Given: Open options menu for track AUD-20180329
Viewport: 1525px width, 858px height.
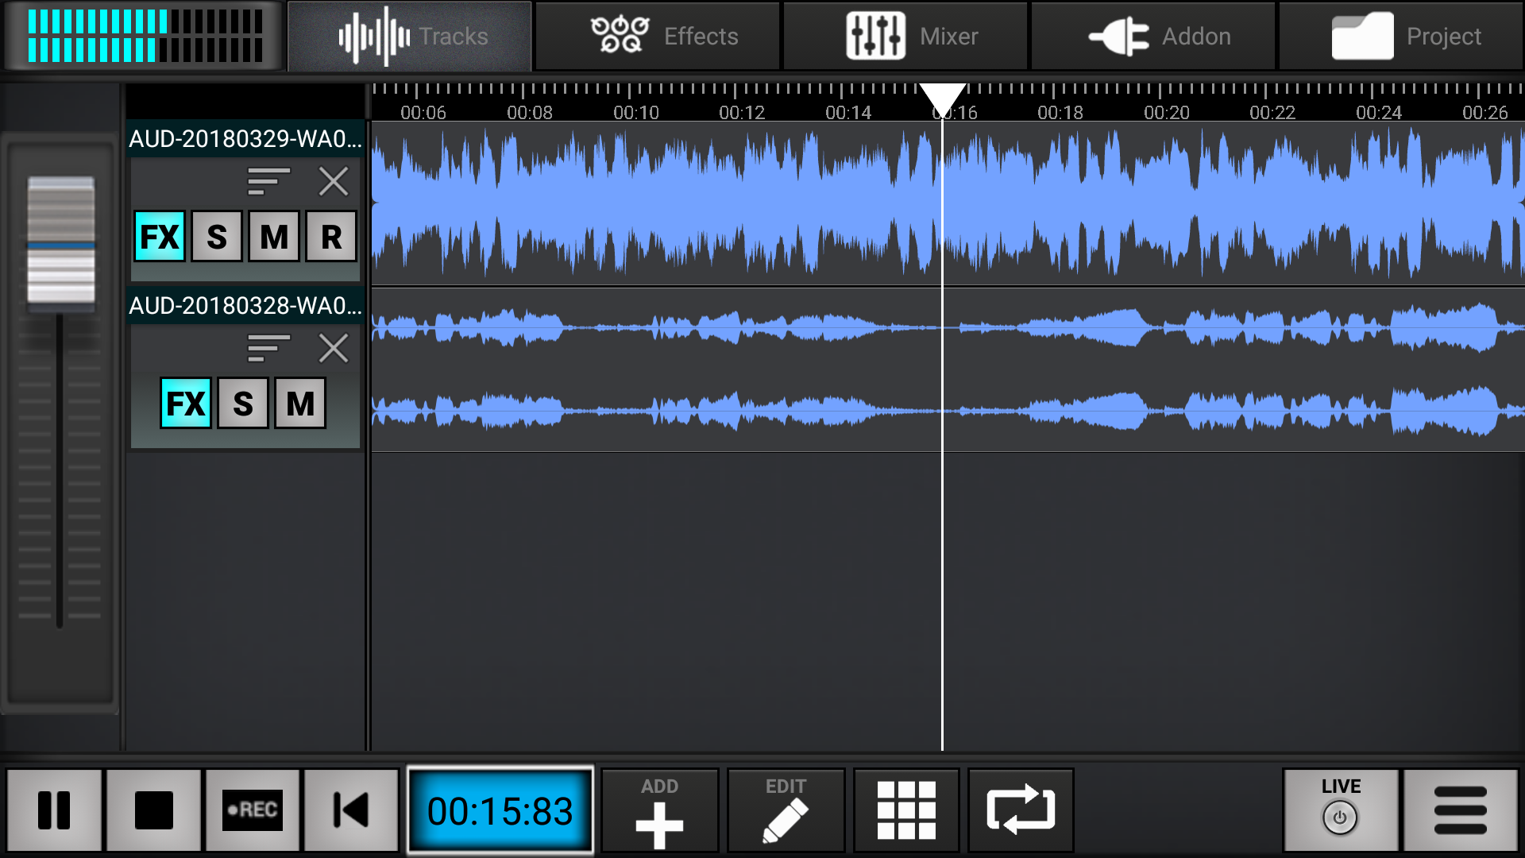Looking at the screenshot, I should click(x=268, y=181).
